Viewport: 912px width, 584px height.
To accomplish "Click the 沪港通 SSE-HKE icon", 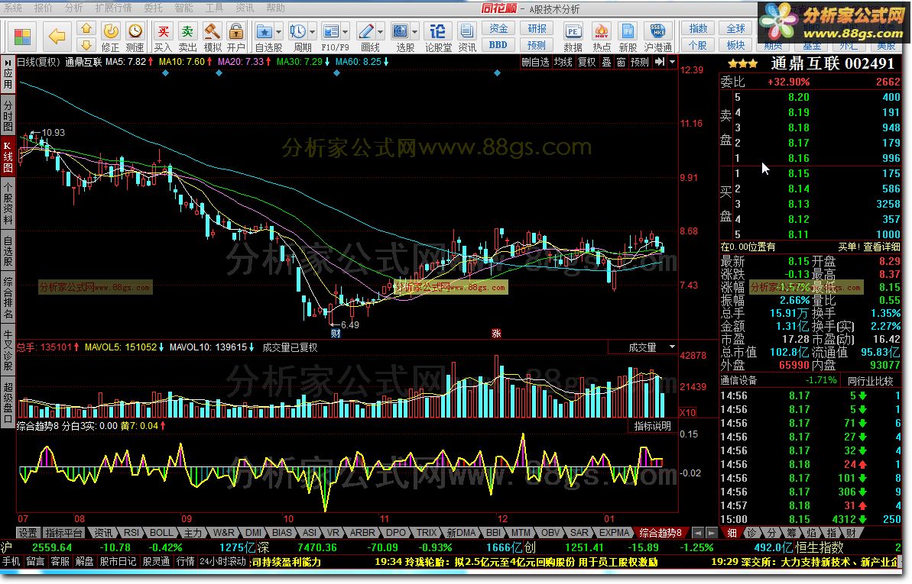I will point(657,31).
